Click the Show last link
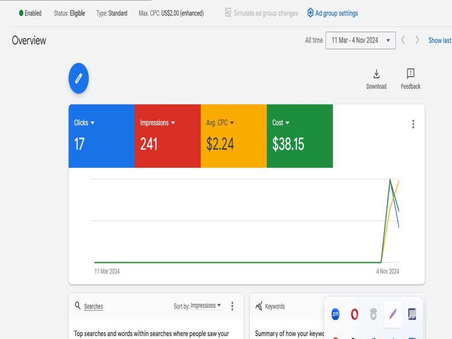 click(x=440, y=40)
